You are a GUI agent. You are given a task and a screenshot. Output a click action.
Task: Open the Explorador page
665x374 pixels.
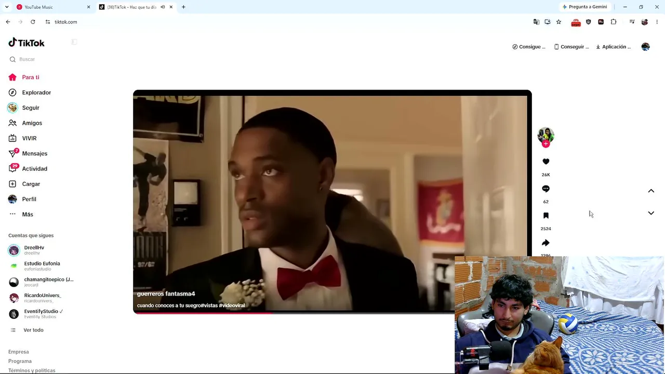36,92
